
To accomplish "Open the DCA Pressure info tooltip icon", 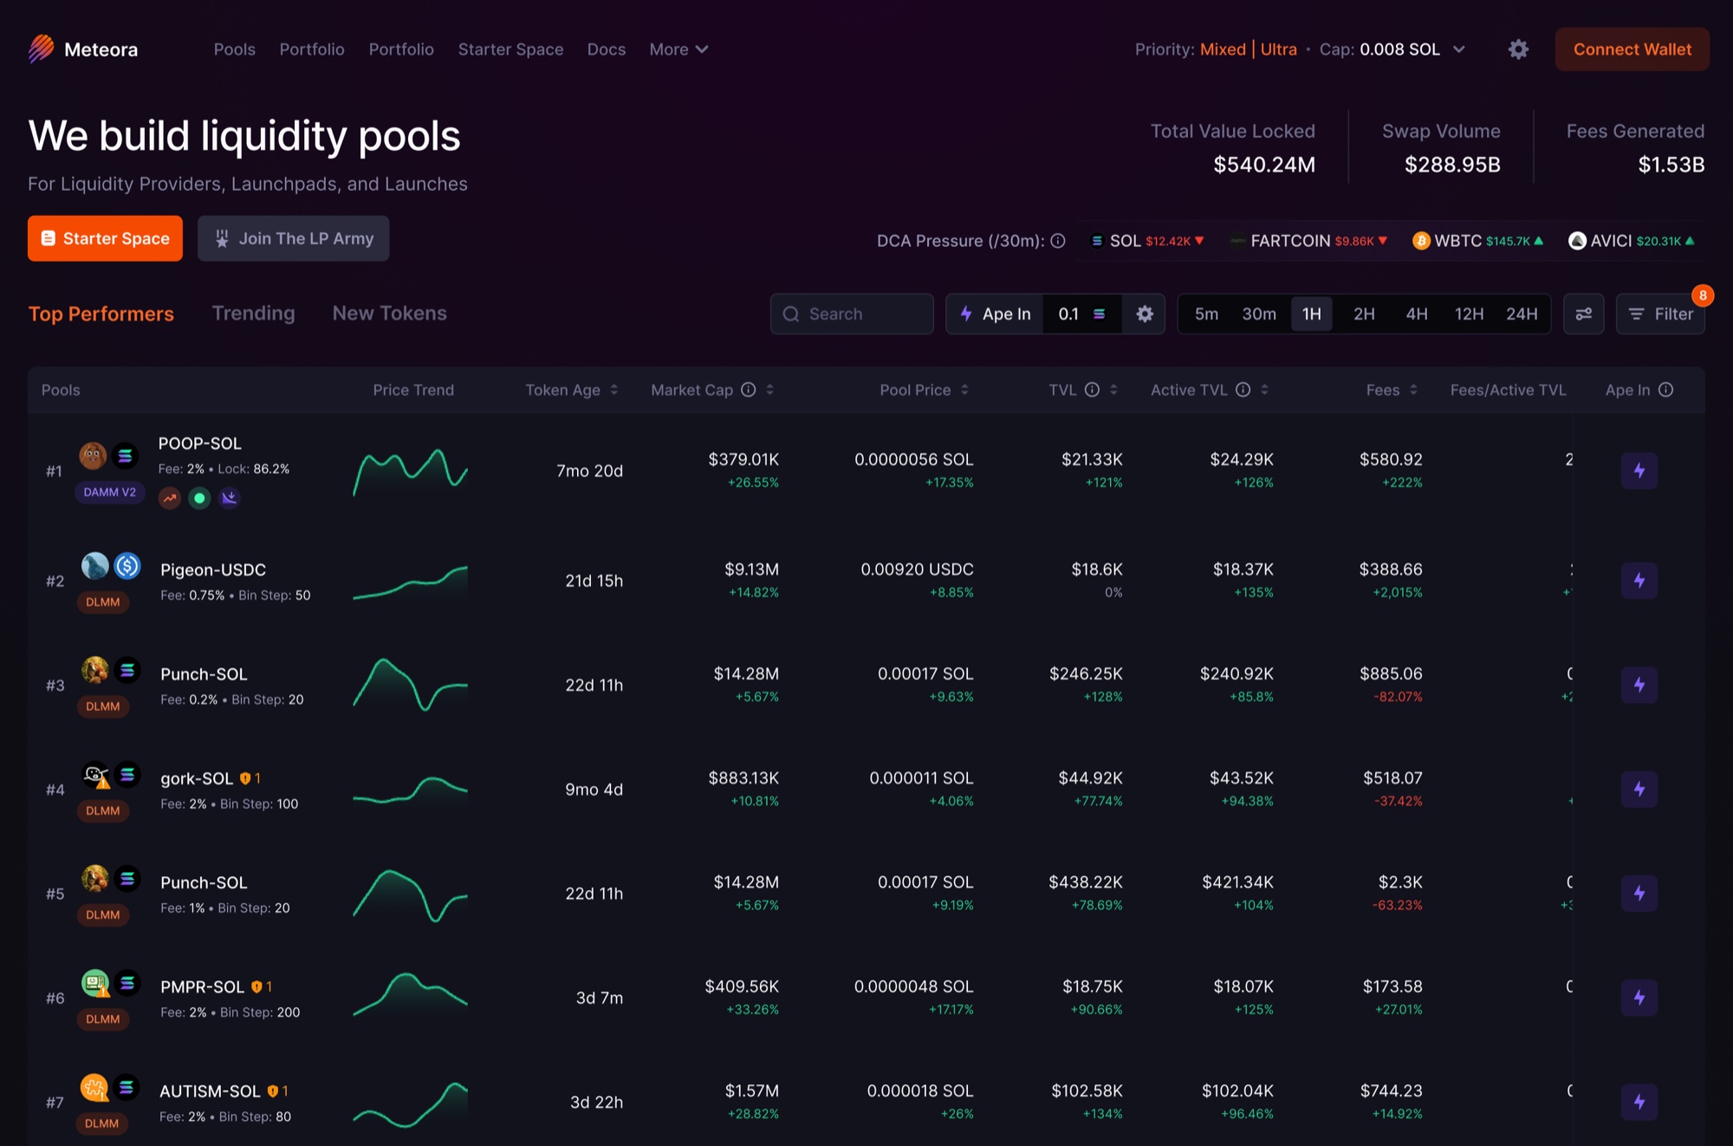I will (x=1058, y=241).
